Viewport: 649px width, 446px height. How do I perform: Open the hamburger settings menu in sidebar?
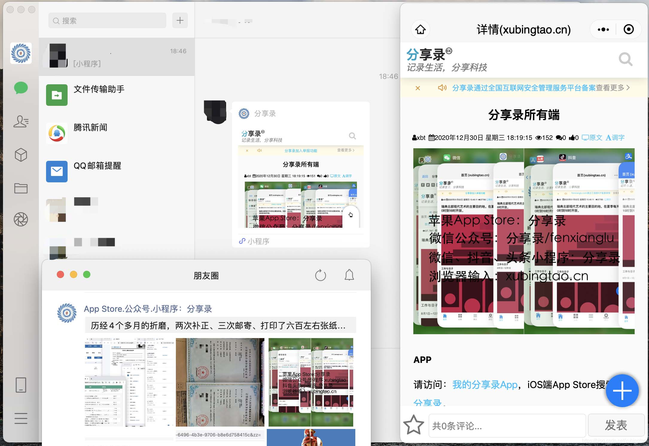(x=21, y=418)
